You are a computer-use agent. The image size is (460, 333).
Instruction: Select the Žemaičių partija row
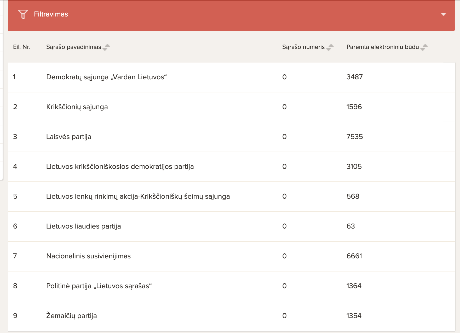coord(231,316)
